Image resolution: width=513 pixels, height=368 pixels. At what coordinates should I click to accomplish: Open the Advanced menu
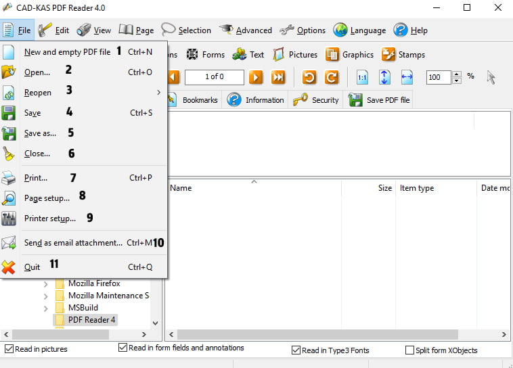click(246, 30)
